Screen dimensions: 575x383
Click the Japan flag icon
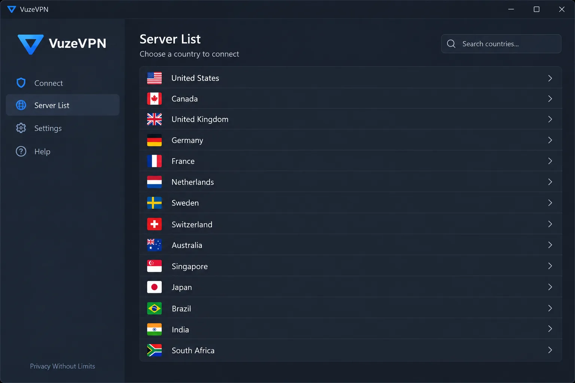pyautogui.click(x=154, y=287)
